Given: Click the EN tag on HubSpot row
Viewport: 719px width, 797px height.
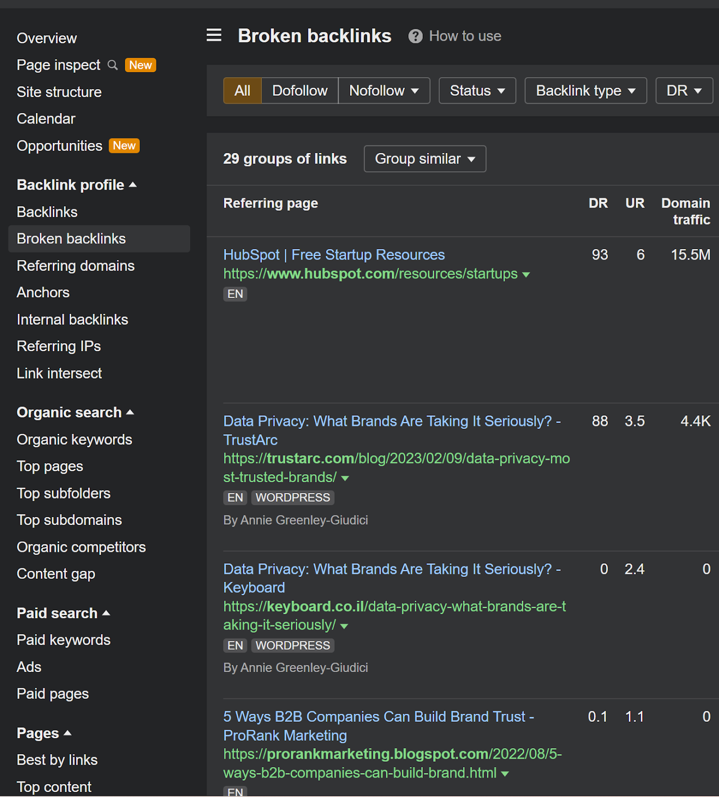Looking at the screenshot, I should point(235,294).
